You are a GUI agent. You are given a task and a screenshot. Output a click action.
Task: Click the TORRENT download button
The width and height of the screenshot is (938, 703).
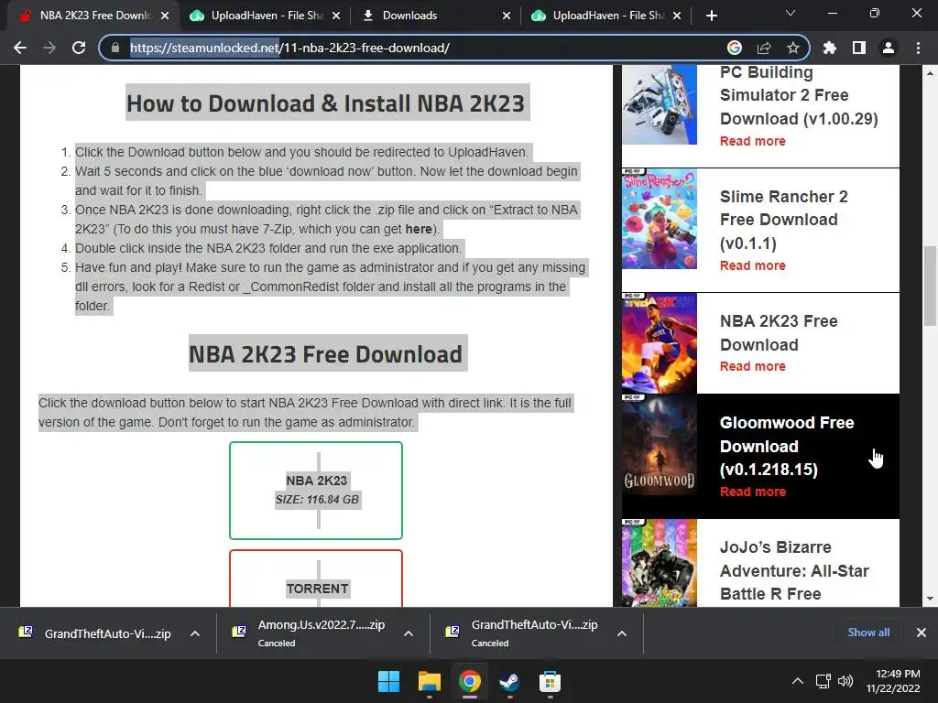[316, 579]
